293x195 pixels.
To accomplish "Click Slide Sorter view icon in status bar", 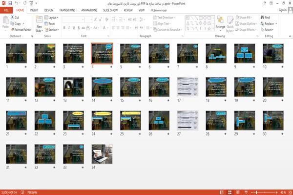I will point(230,192).
